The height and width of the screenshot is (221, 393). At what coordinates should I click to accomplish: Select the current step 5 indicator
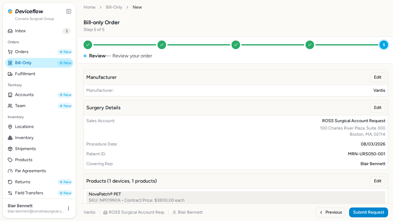(384, 45)
